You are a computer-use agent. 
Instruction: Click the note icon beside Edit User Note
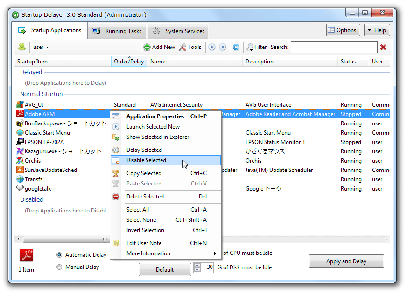pos(116,243)
